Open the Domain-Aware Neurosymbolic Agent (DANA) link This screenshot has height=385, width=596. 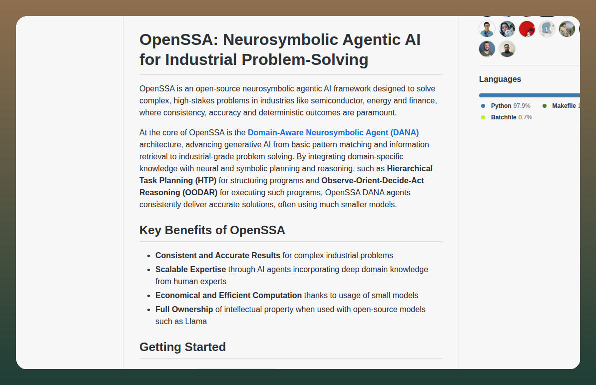(x=333, y=133)
